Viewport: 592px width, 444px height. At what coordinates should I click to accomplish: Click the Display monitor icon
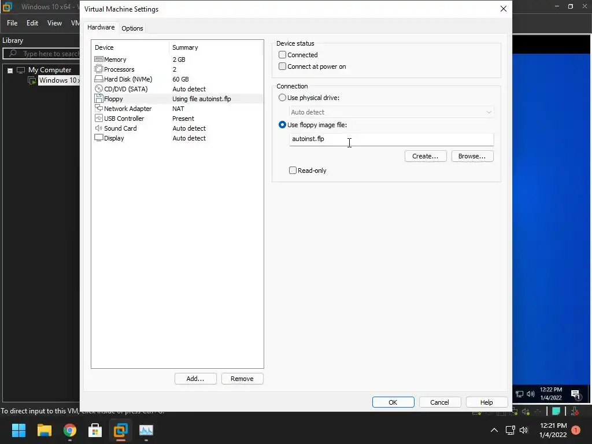point(98,138)
